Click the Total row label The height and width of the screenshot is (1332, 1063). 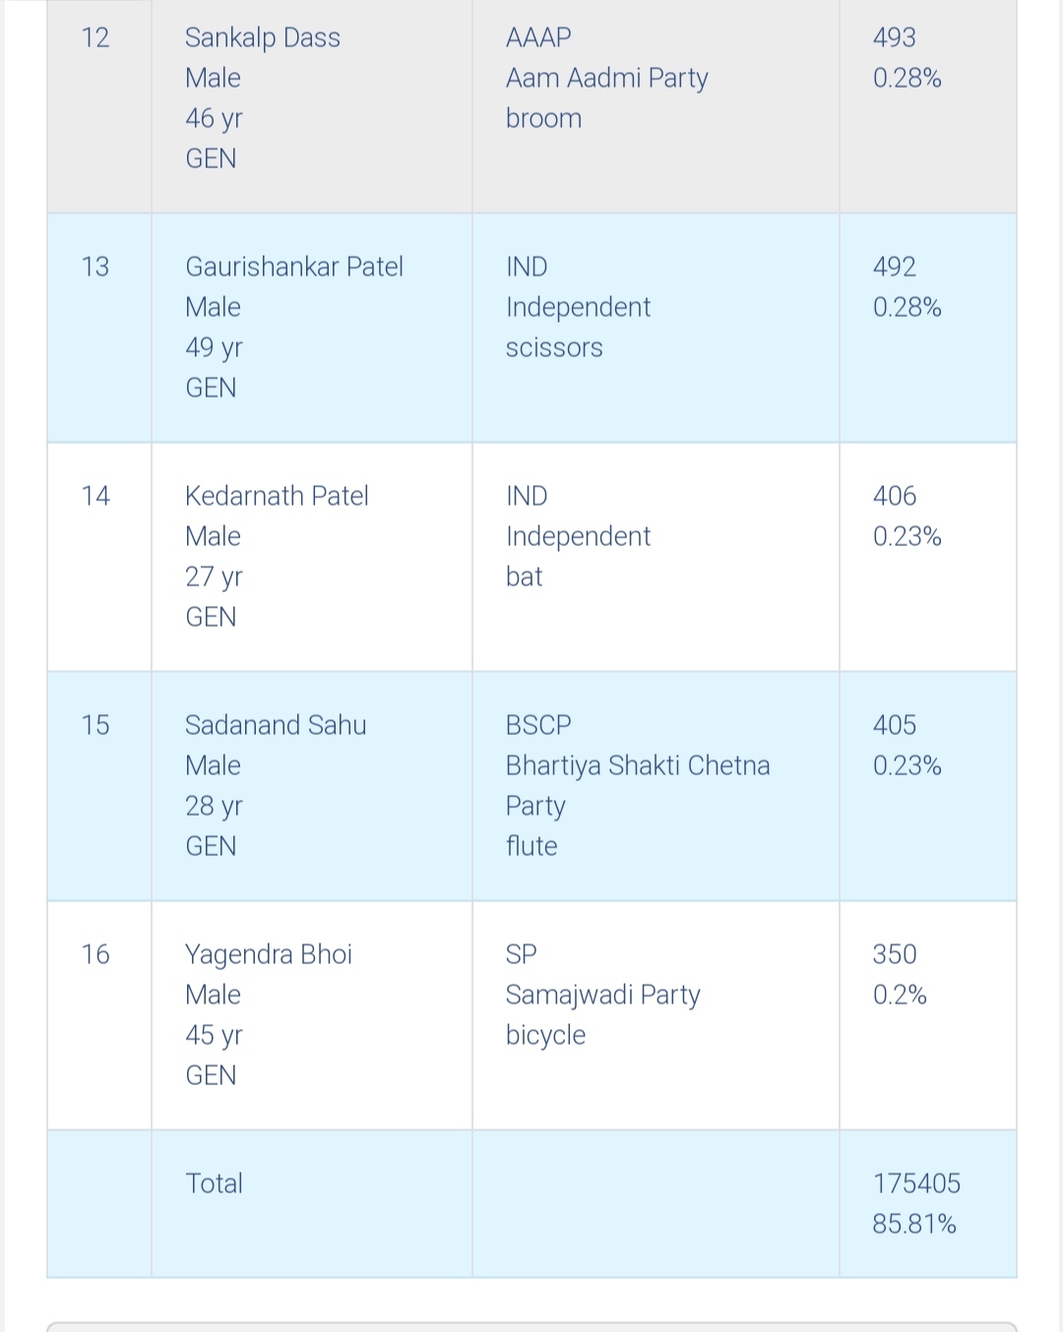pos(214,1183)
